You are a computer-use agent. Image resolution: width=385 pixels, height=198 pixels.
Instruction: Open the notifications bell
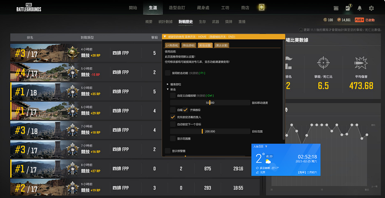[x=360, y=8]
